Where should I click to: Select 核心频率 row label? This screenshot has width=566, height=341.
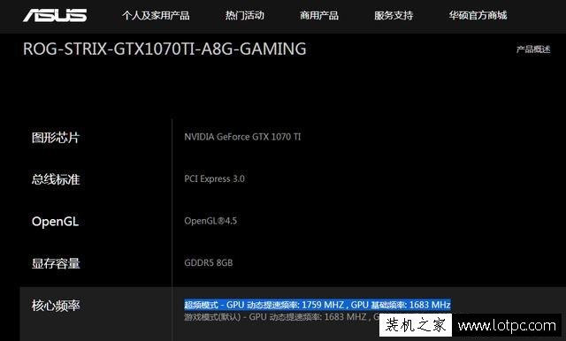point(56,306)
